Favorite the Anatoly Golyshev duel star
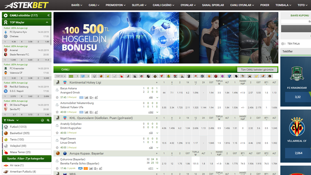Screen dimensions: 311x175 57,133
